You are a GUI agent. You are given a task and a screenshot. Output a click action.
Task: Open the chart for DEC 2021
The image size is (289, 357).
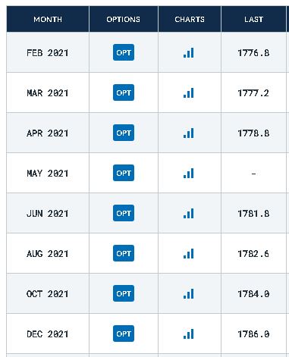[x=189, y=334]
